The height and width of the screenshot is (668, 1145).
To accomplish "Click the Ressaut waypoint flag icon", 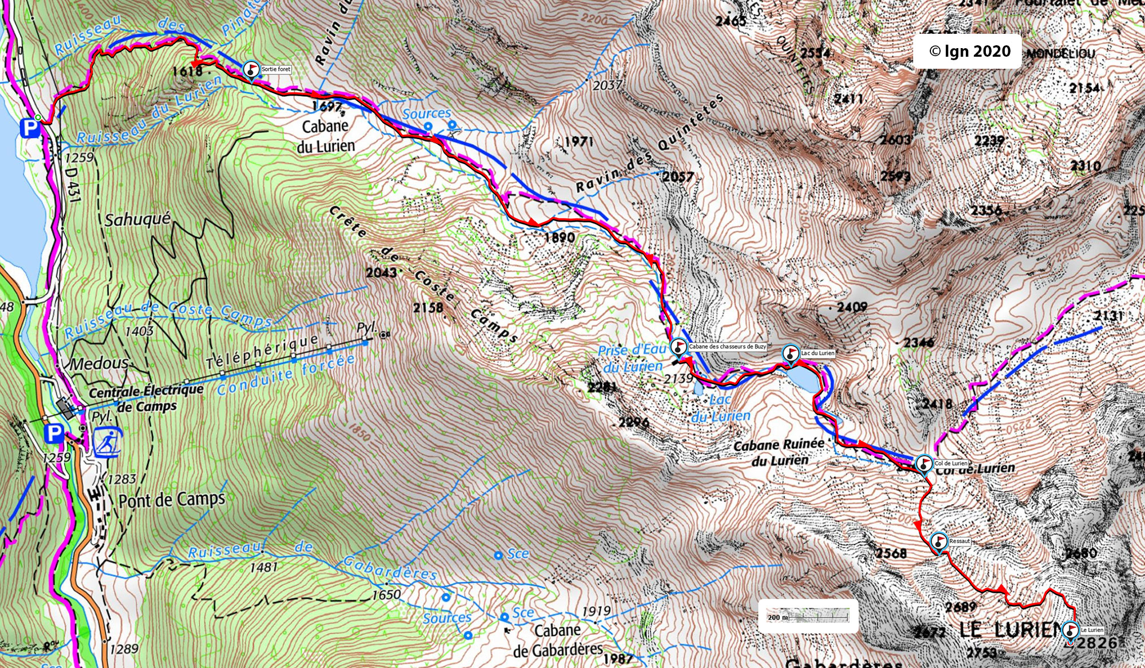I will point(939,543).
